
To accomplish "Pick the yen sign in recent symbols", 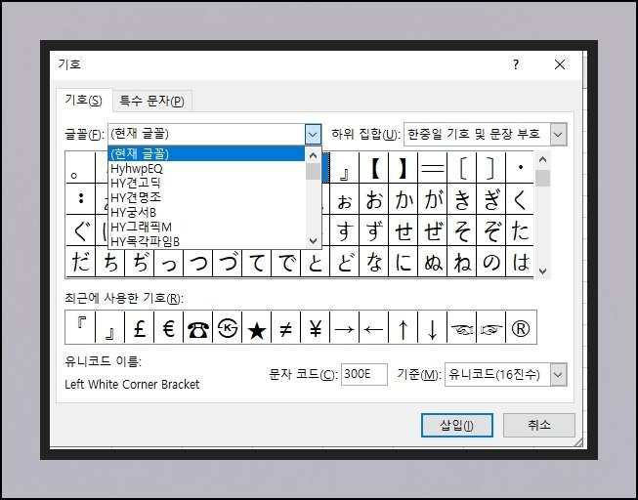I will point(315,327).
